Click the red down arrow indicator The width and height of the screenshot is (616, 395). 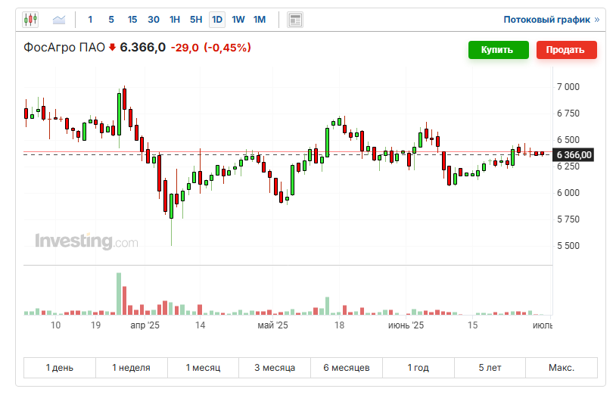tap(112, 48)
